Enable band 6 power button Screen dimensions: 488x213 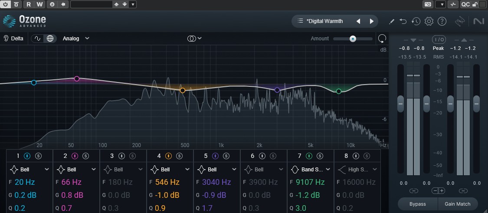click(262, 156)
